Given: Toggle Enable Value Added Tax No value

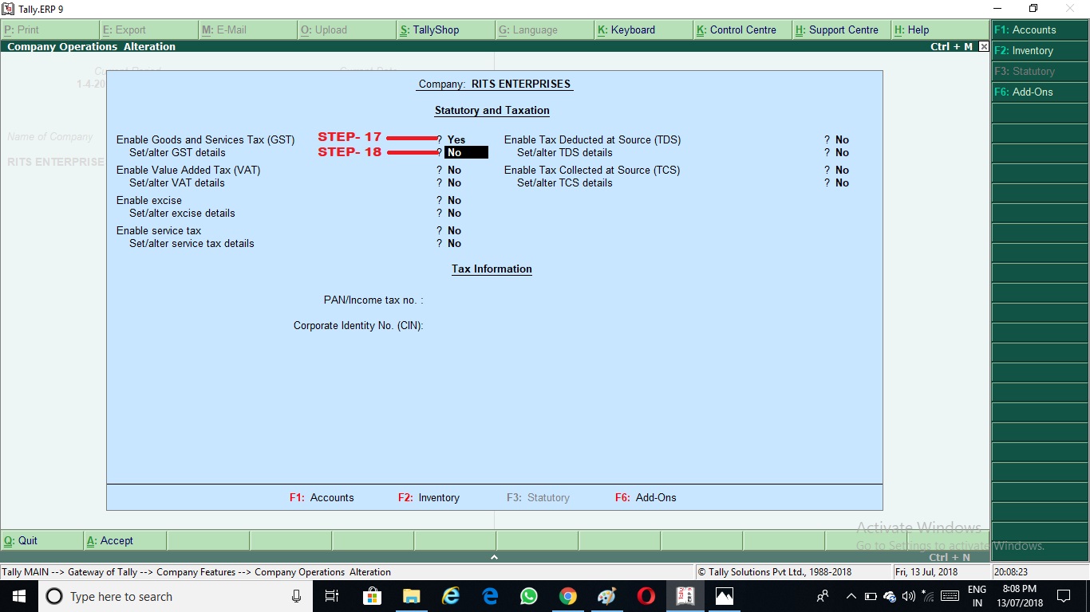Looking at the screenshot, I should click(454, 170).
